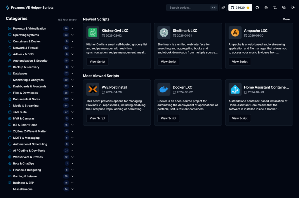299x198 pixels.
Task: Open the discussions chat bubbles icon
Action: (284, 8)
